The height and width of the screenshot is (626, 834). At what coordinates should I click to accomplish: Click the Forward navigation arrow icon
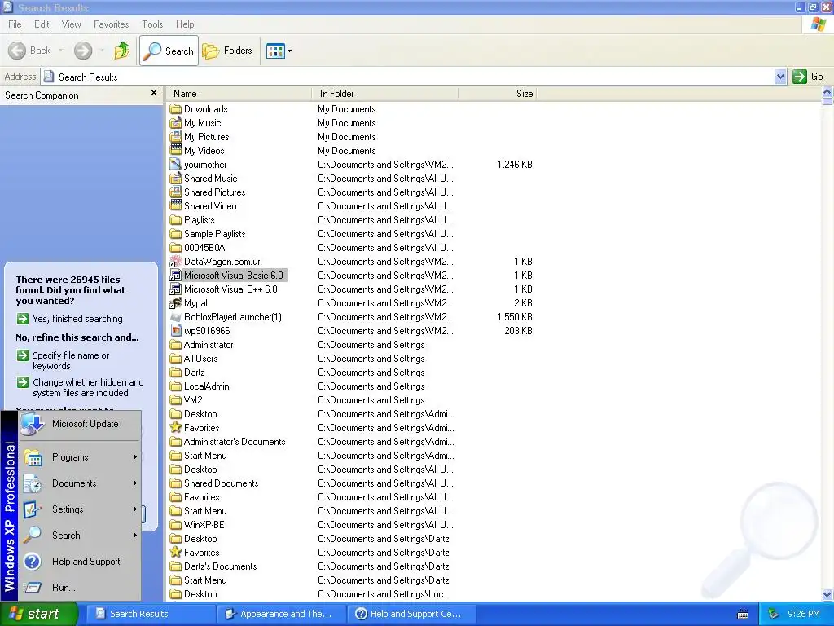[83, 51]
